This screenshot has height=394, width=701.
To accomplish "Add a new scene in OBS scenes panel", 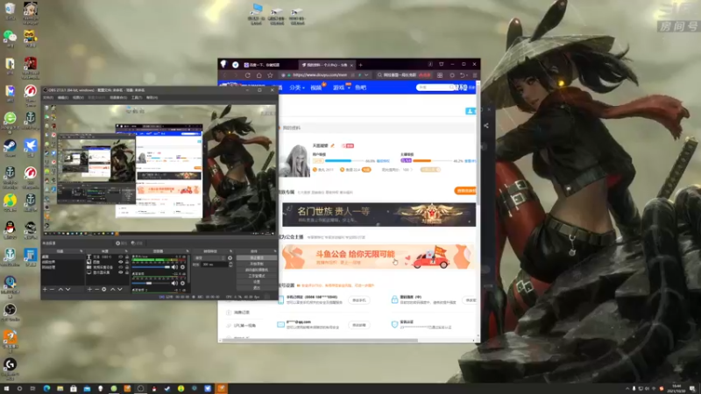I will [x=45, y=290].
